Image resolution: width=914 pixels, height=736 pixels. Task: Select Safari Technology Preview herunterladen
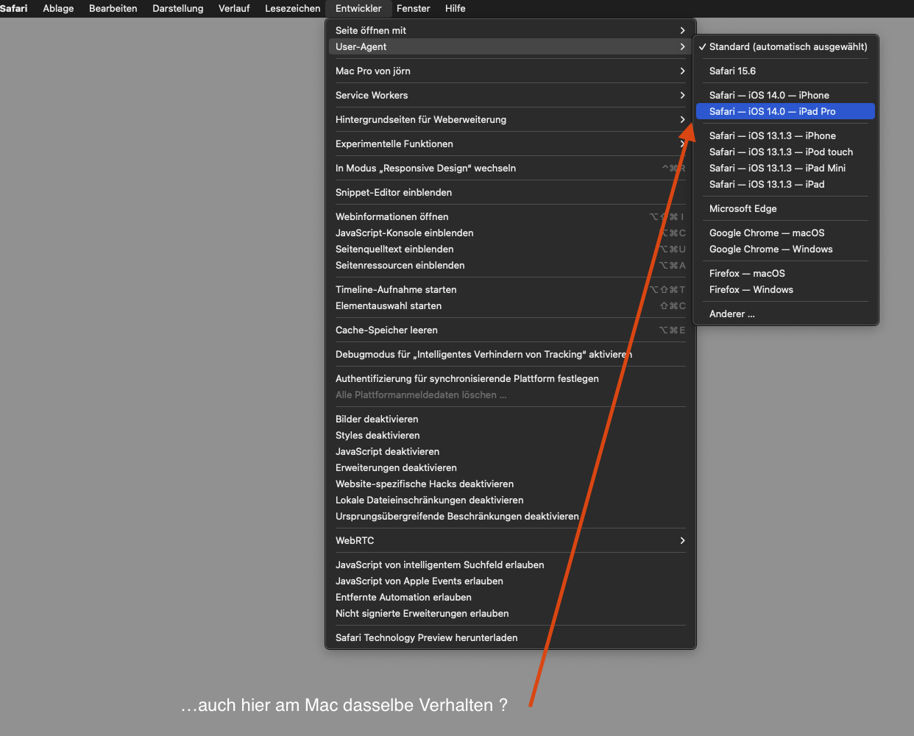coord(511,637)
